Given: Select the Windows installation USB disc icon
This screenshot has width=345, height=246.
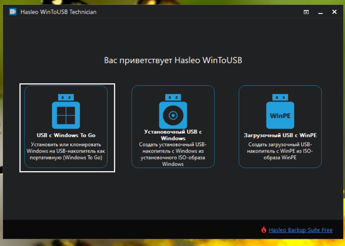Looking at the screenshot, I should click(x=173, y=111).
